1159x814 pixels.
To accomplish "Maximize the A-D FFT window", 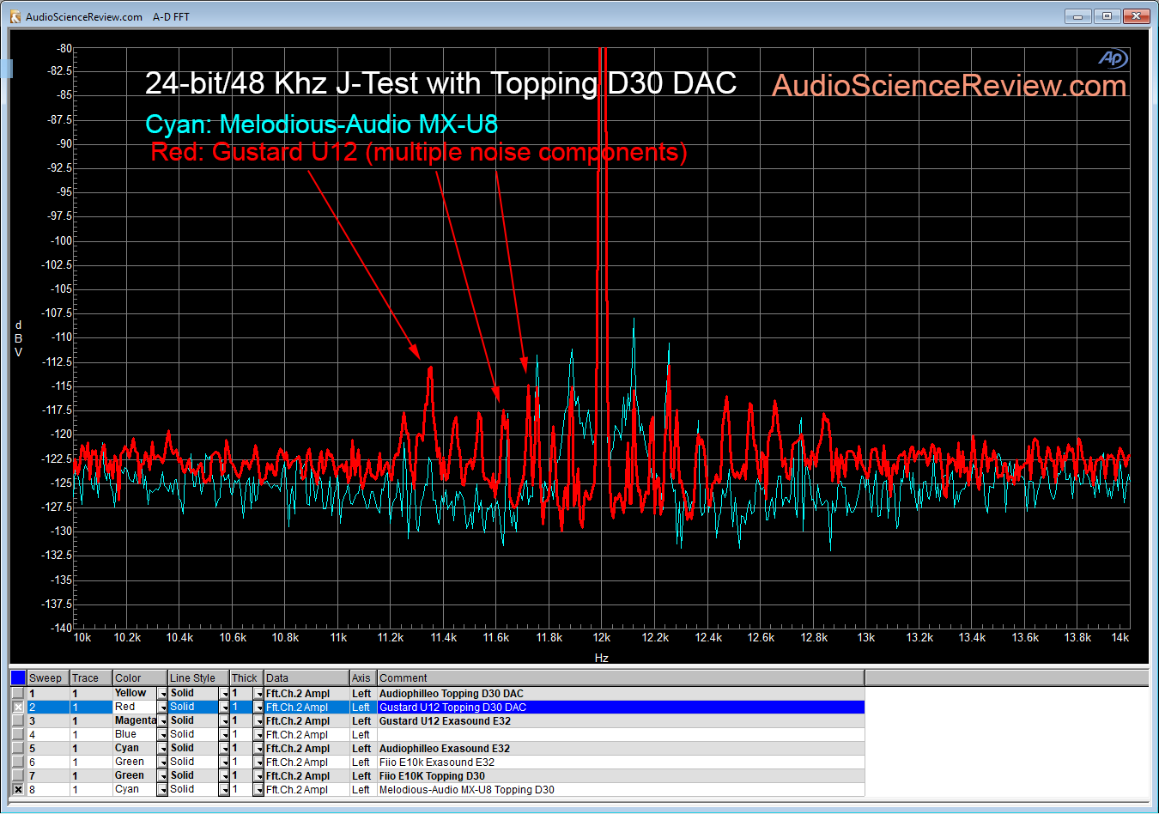I will pyautogui.click(x=1107, y=16).
